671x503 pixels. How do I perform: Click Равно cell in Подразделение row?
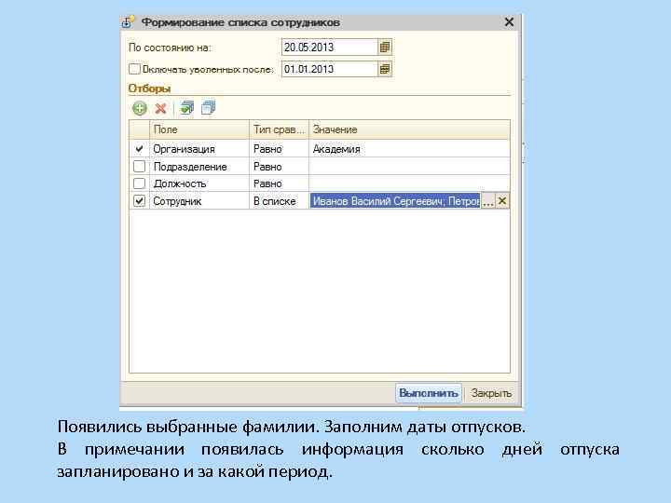pyautogui.click(x=279, y=167)
